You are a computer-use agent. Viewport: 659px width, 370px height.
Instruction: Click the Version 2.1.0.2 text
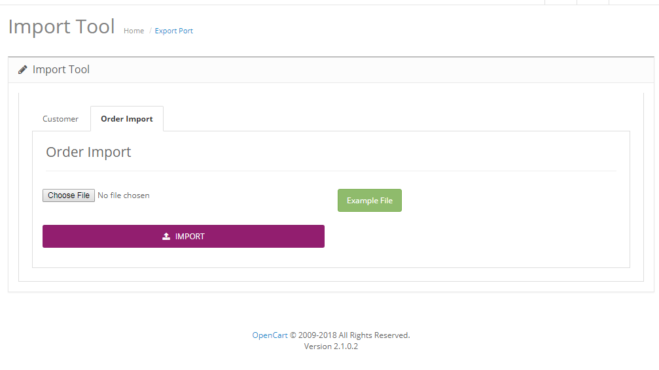330,346
